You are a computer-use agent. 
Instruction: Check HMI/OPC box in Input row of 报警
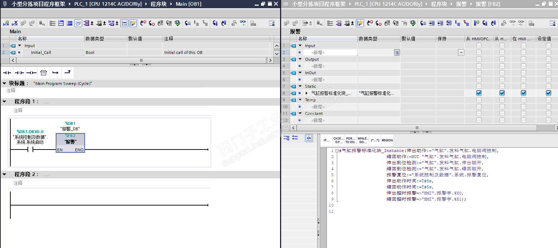[479, 46]
